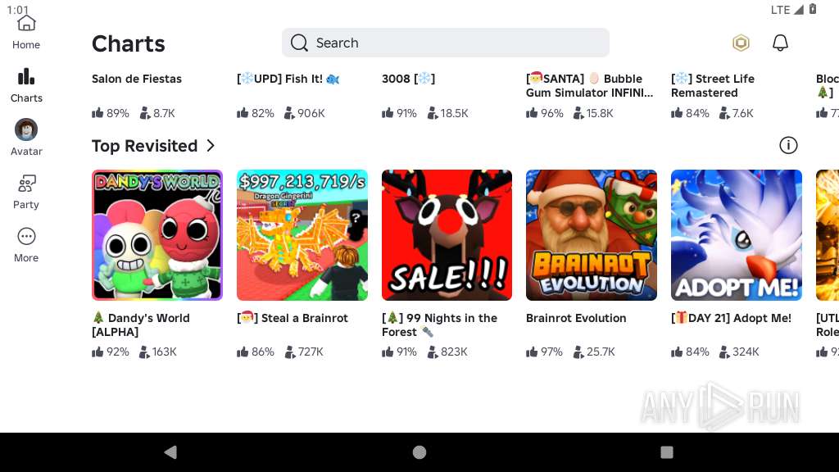839x472 pixels.
Task: Open the Party section
Action: [26, 191]
